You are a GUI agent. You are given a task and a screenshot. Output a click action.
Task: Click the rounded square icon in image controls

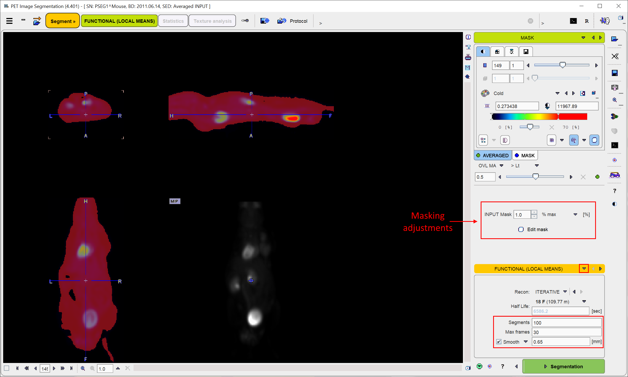594,140
